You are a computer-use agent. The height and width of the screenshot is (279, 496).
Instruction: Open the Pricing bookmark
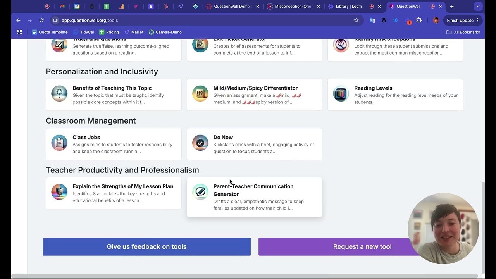pyautogui.click(x=109, y=32)
